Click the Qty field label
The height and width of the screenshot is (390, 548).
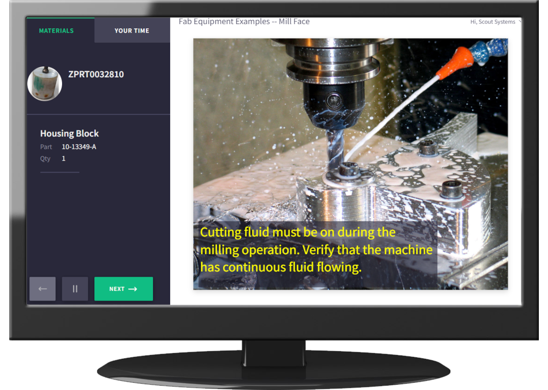click(x=45, y=159)
